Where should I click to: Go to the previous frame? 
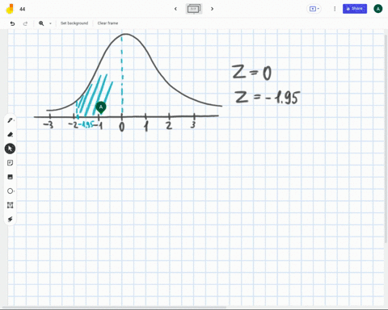[x=175, y=9]
